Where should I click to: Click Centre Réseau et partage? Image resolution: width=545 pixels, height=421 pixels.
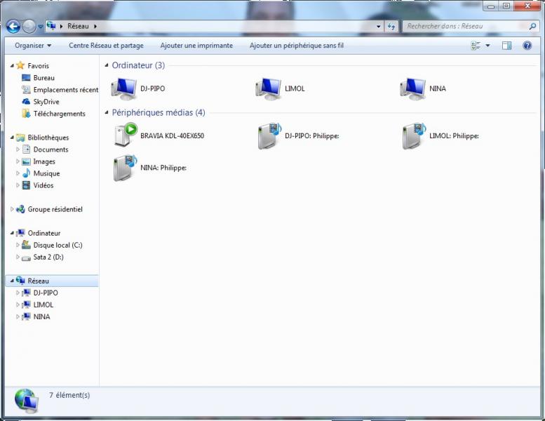[x=106, y=46]
